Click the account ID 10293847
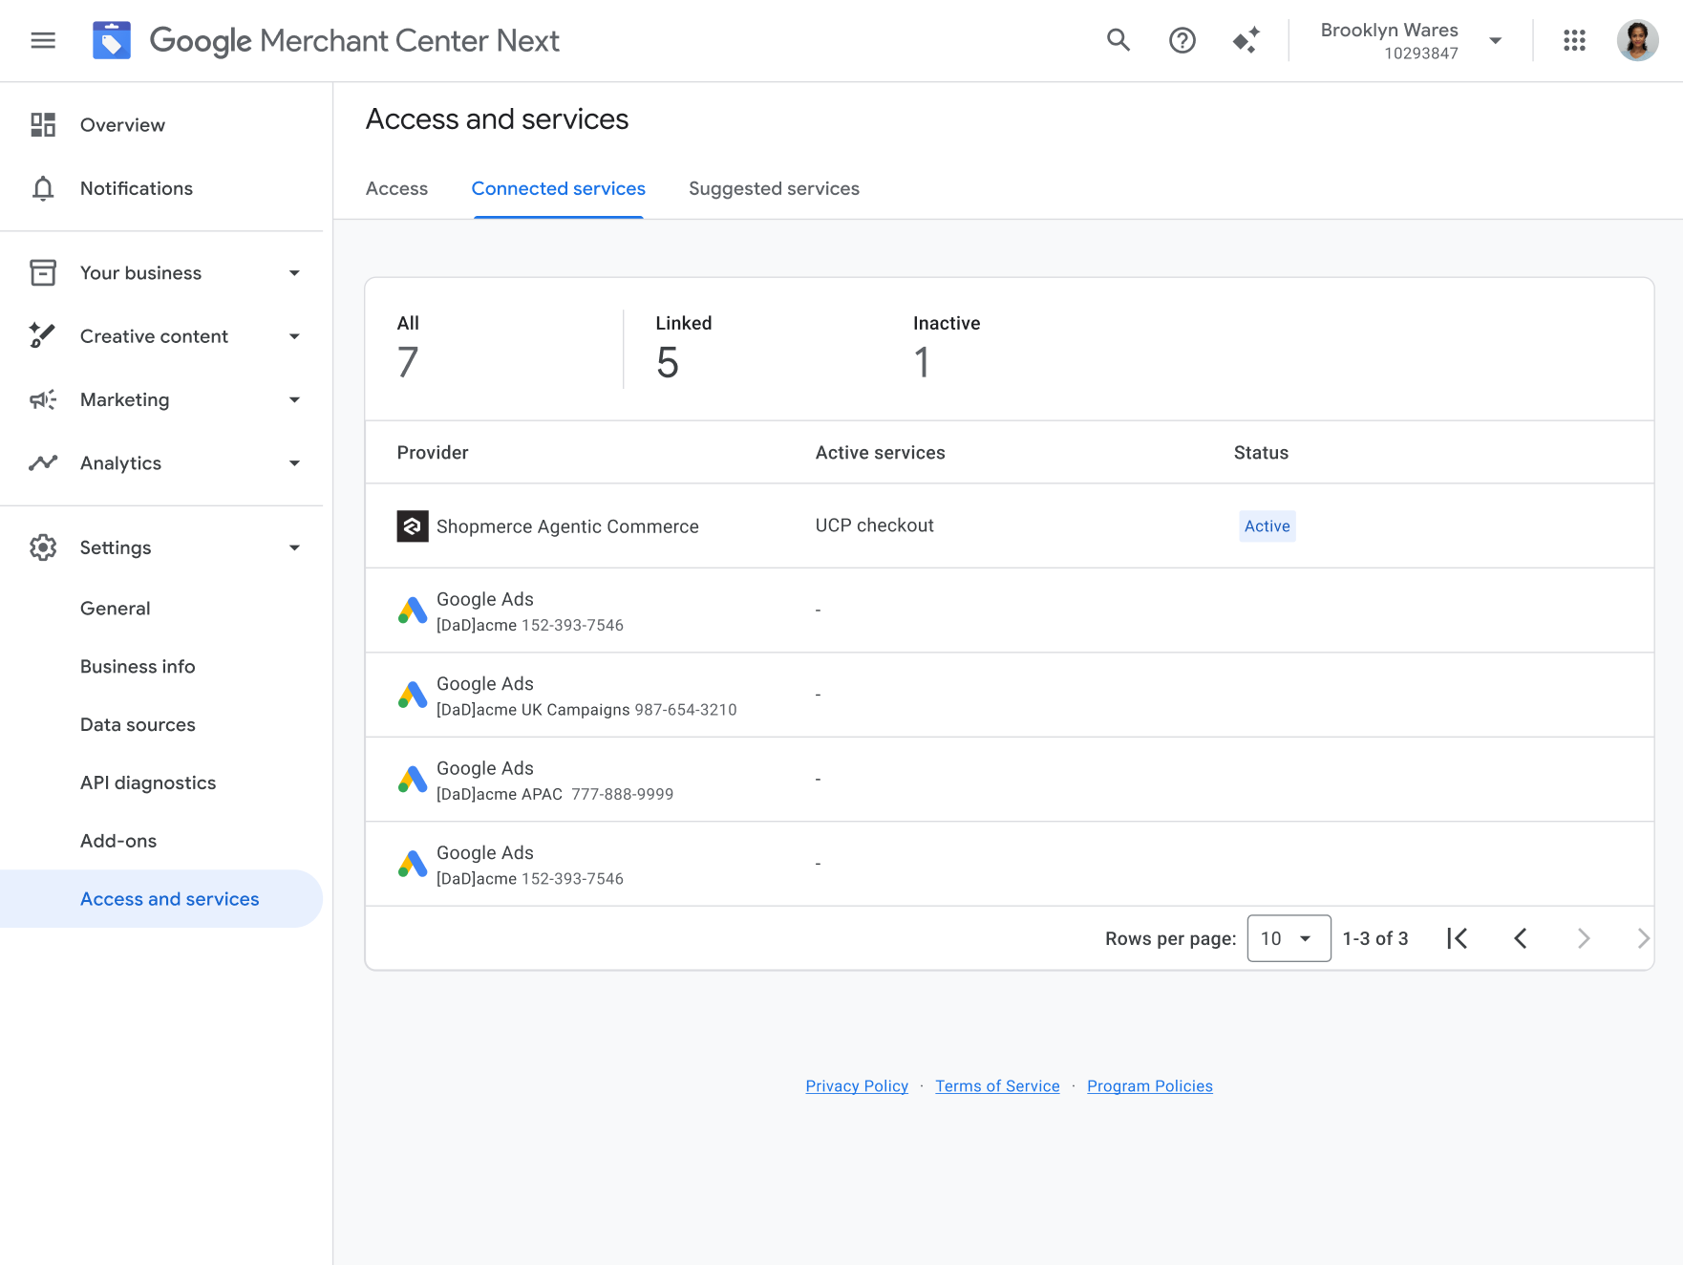The width and height of the screenshot is (1683, 1265). [1421, 54]
